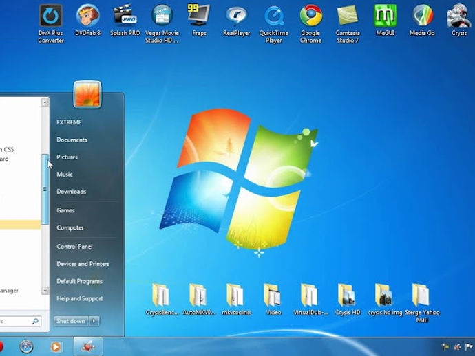This screenshot has width=475, height=356.
Task: Click the Crysis HD folder
Action: [348, 300]
